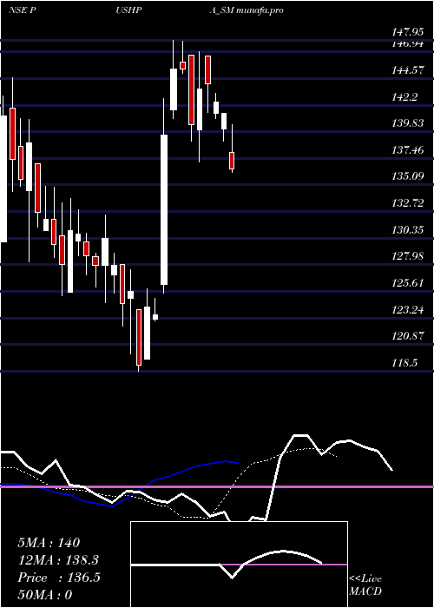Click the 50MA : 0 readout
Screen dimensions: 434x608
tap(45, 595)
